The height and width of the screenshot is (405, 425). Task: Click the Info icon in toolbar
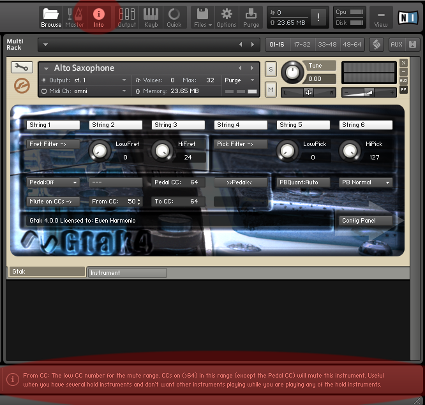(x=98, y=17)
